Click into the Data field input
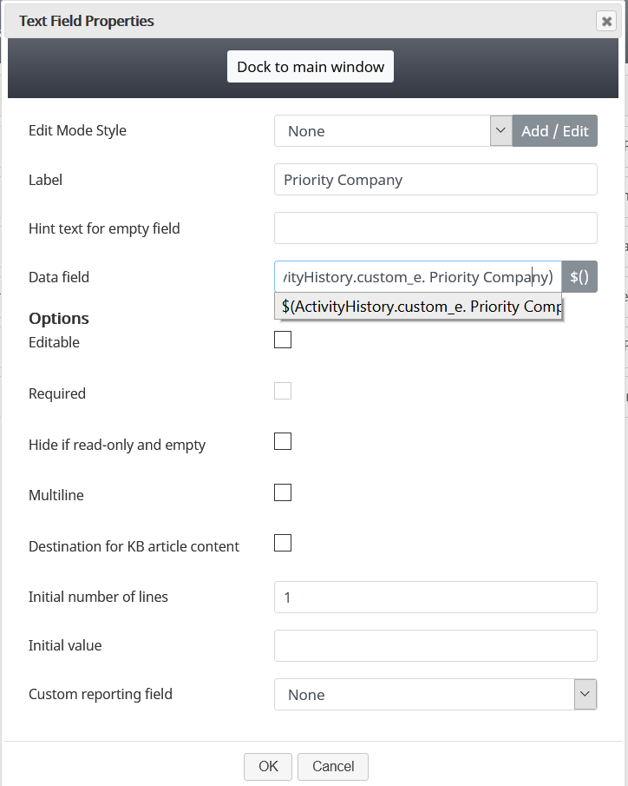Image resolution: width=628 pixels, height=786 pixels. coord(417,277)
